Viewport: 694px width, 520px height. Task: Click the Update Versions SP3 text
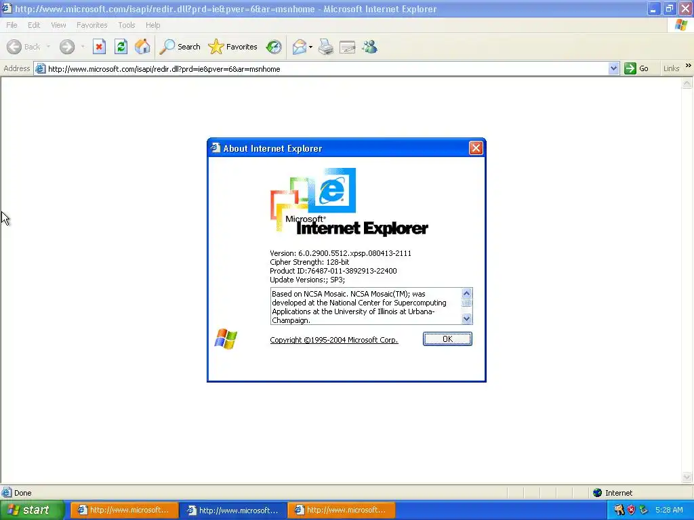(307, 280)
